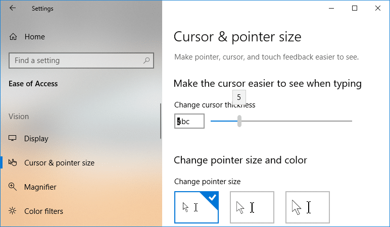Select the smallest pointer size option

click(197, 207)
